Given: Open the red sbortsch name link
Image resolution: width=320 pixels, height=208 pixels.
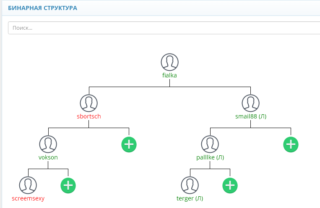Looking at the screenshot, I should pos(88,116).
